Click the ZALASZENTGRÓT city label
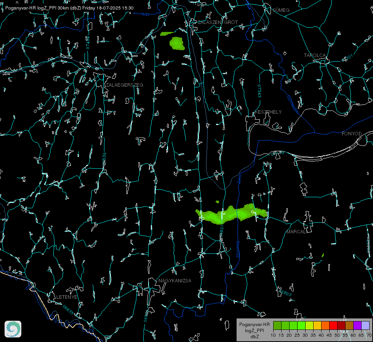Image resolution: width=373 pixels, height=342 pixels. [x=218, y=22]
